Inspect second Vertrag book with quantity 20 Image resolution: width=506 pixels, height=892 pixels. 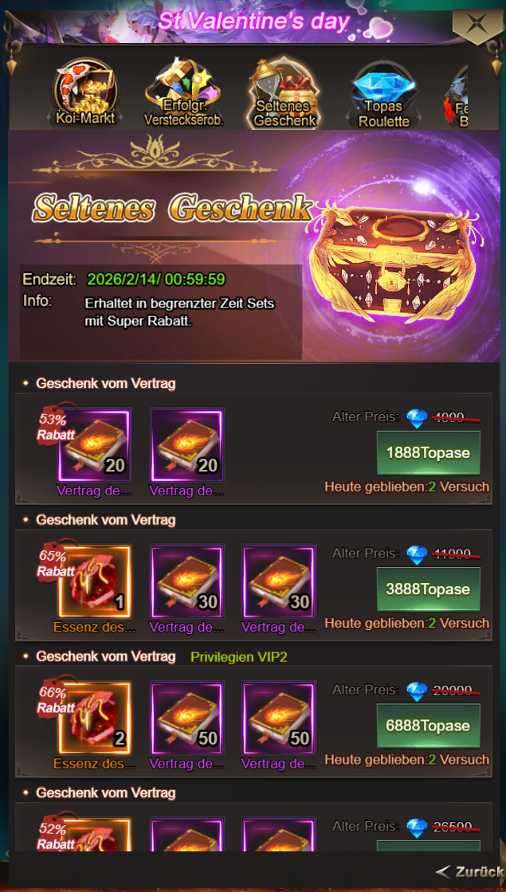point(187,445)
